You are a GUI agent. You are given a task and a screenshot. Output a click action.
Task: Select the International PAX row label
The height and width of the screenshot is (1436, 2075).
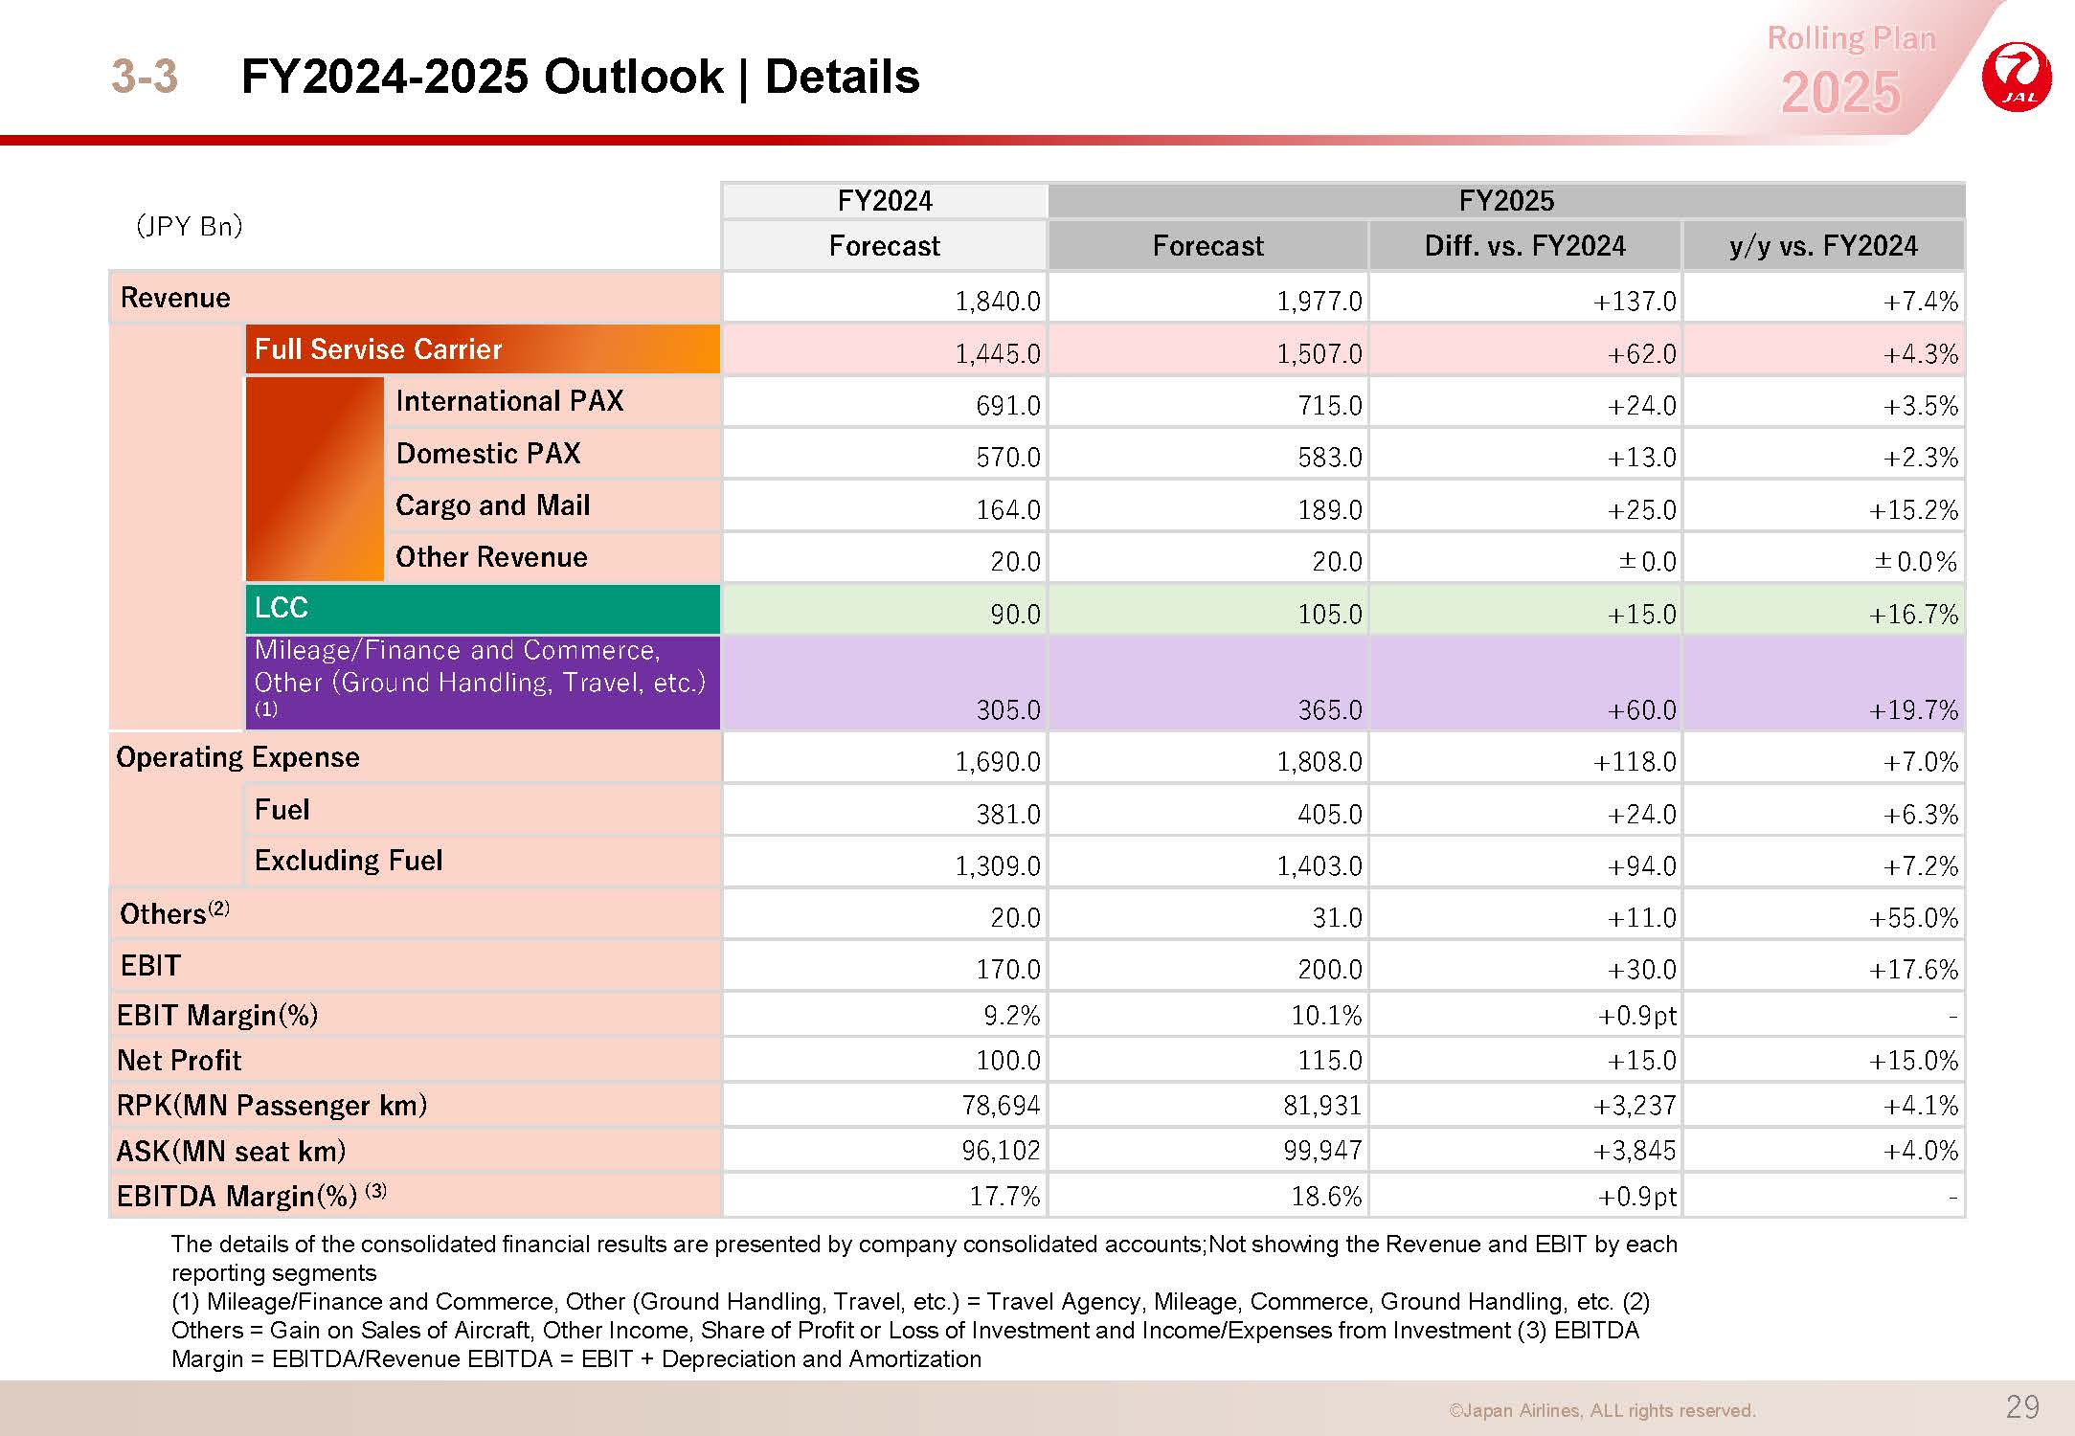pyautogui.click(x=509, y=401)
